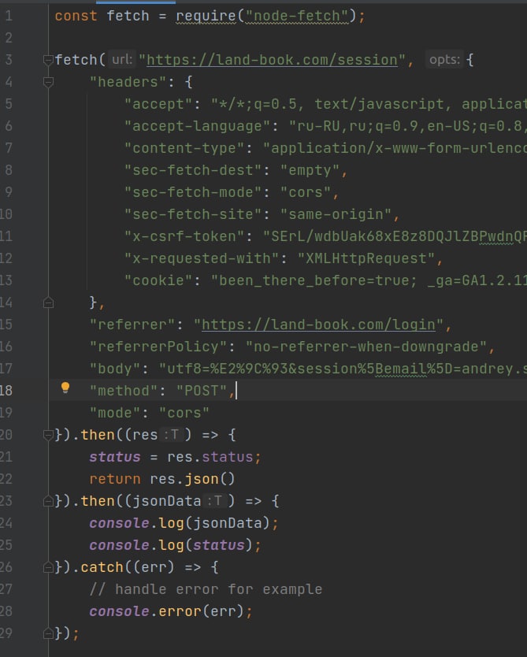Click the const keyword

[76, 16]
